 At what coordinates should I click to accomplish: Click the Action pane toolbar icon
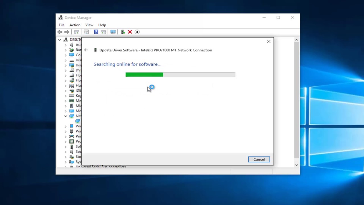point(103,32)
